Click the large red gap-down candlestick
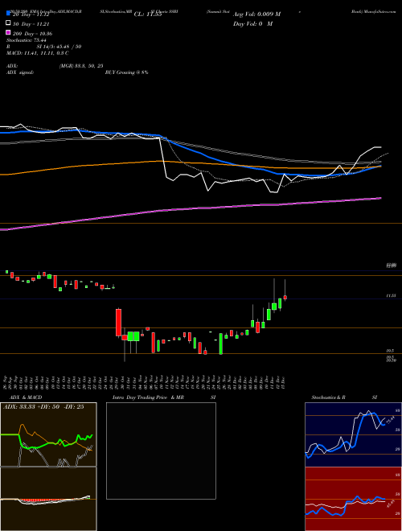402x531 pixels. tap(118, 322)
